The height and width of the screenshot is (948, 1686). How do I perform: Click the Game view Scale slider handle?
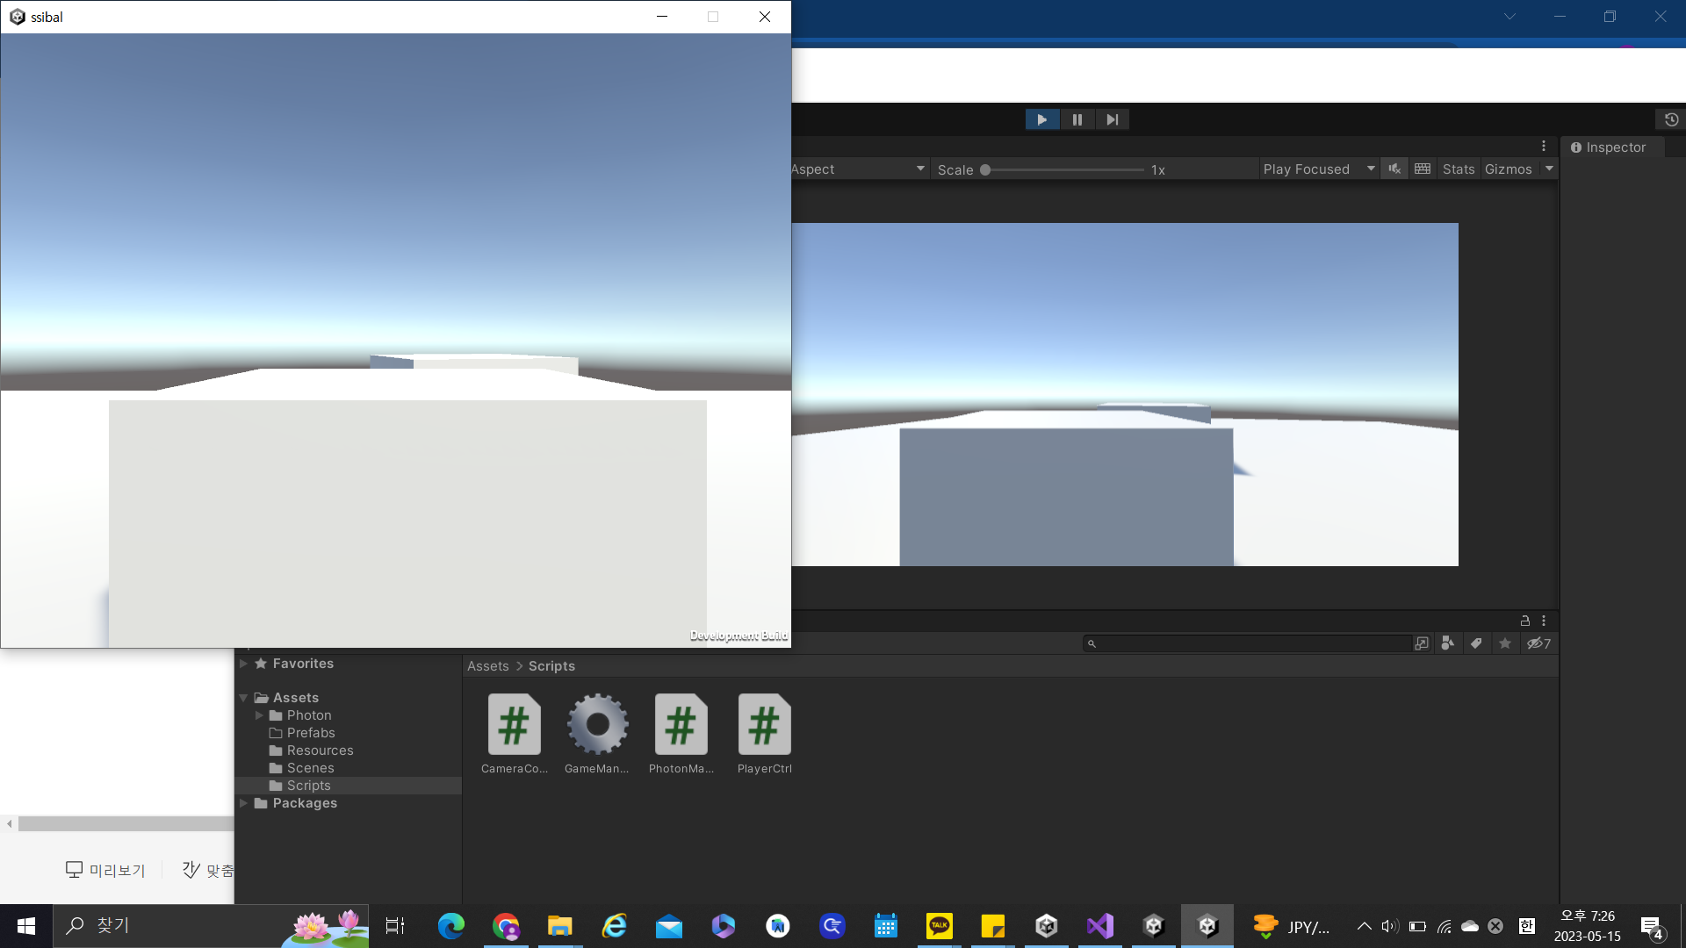tap(985, 170)
